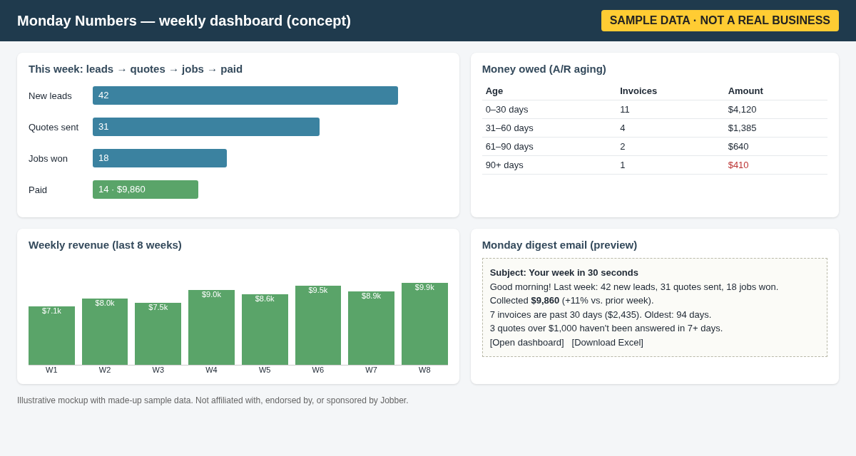Select the W8 revenue bar of $9.9k
Screen dimensions: 856x456
[424, 324]
